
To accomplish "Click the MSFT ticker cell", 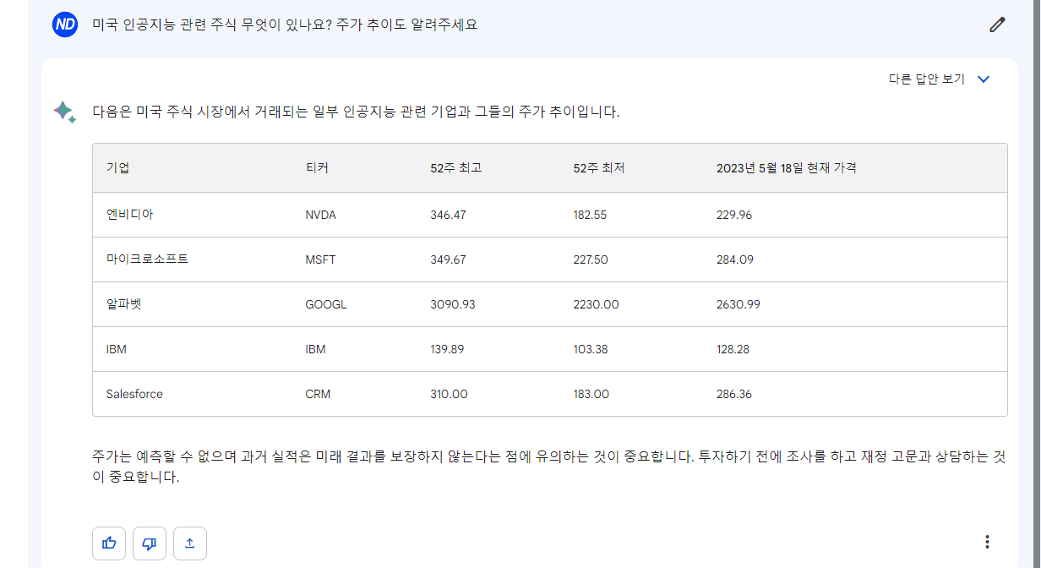I will [320, 259].
